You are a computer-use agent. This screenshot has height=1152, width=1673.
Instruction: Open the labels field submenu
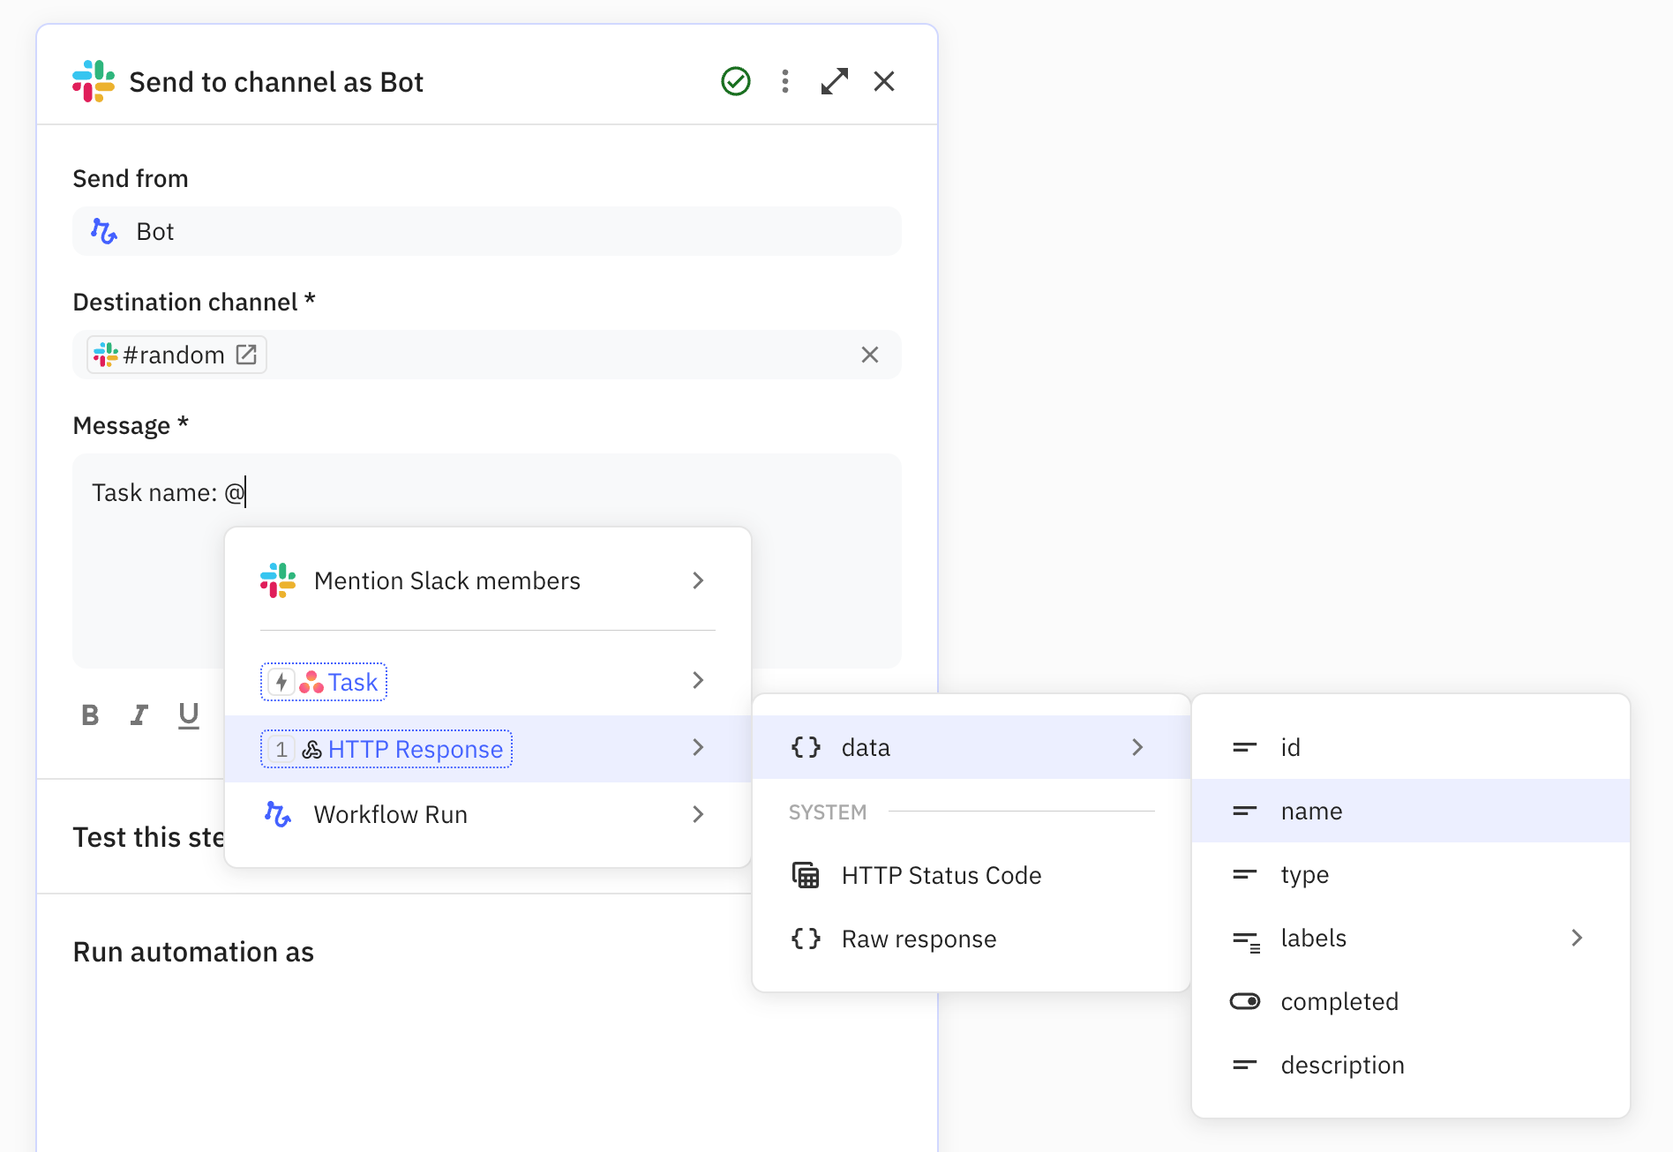(1411, 938)
